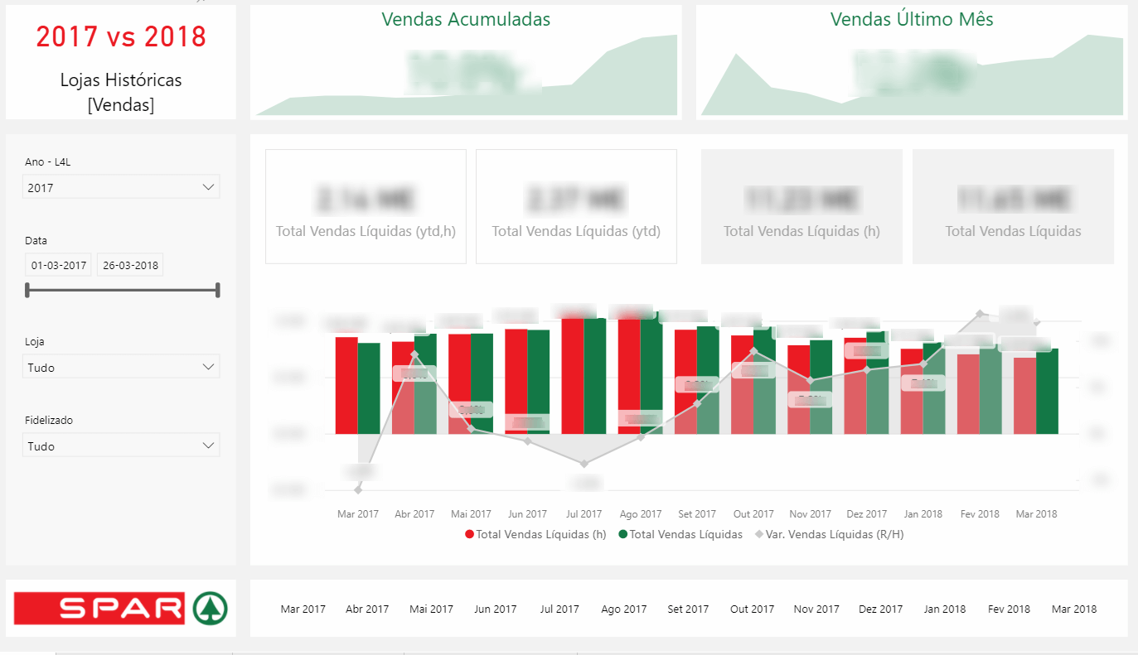Open the 'Loja' filter dropdown
Viewport: 1138px width, 655px height.
[x=120, y=366]
